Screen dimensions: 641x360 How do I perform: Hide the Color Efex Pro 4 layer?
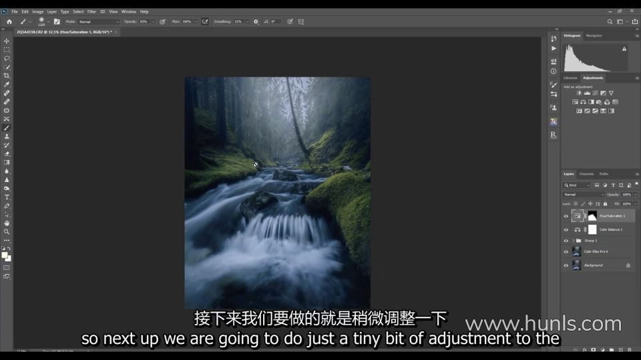coord(566,252)
